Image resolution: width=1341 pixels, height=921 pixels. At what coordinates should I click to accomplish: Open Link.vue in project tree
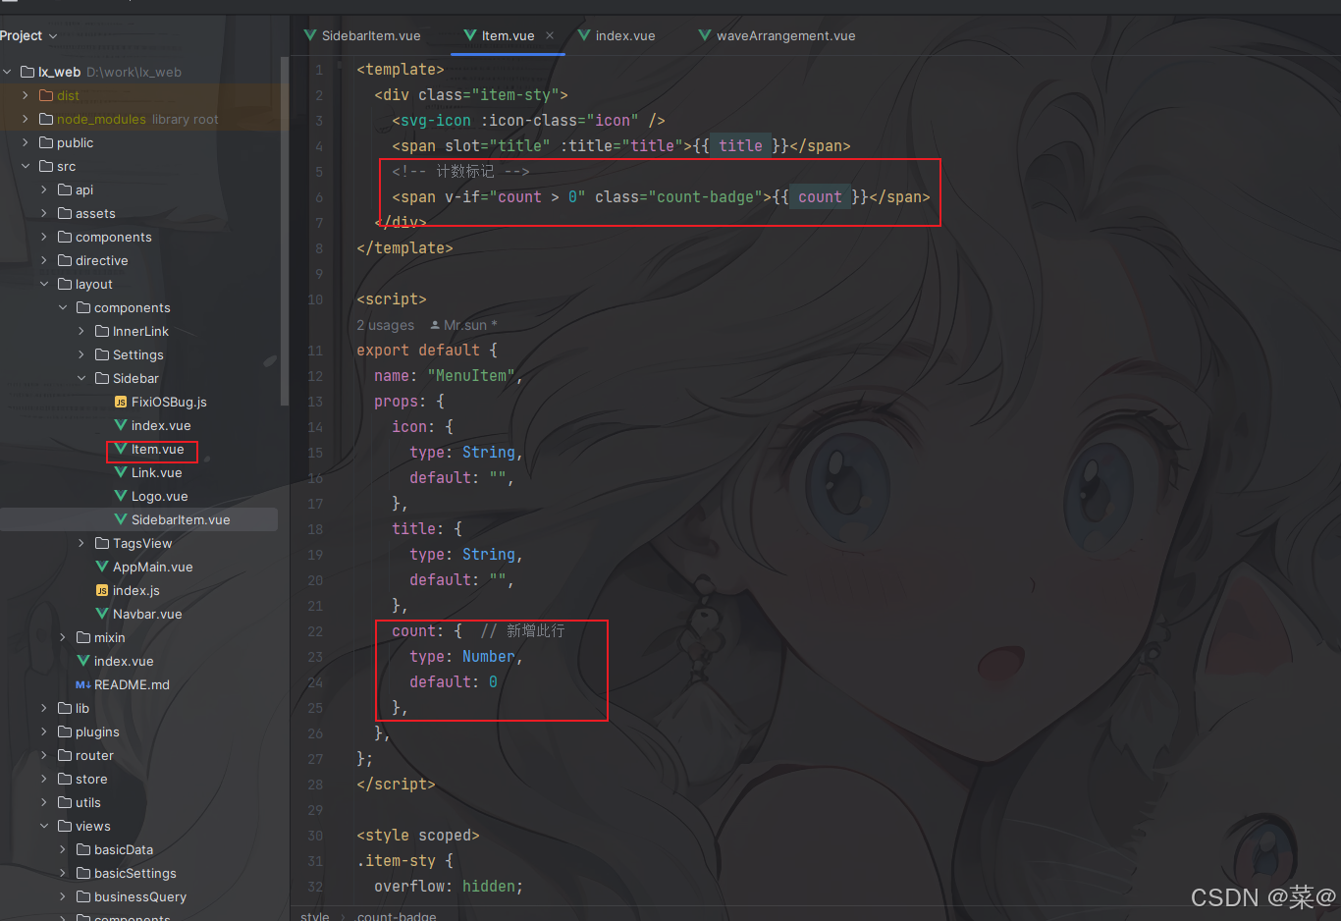coord(156,472)
